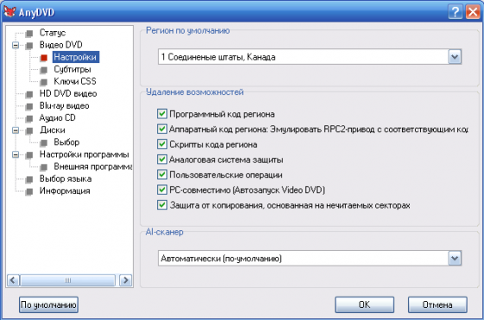Click the icon next to Blu-ray видео

[29, 106]
